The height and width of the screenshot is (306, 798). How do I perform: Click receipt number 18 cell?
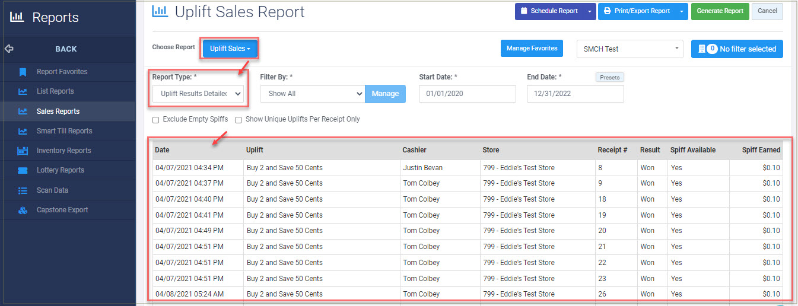point(616,199)
